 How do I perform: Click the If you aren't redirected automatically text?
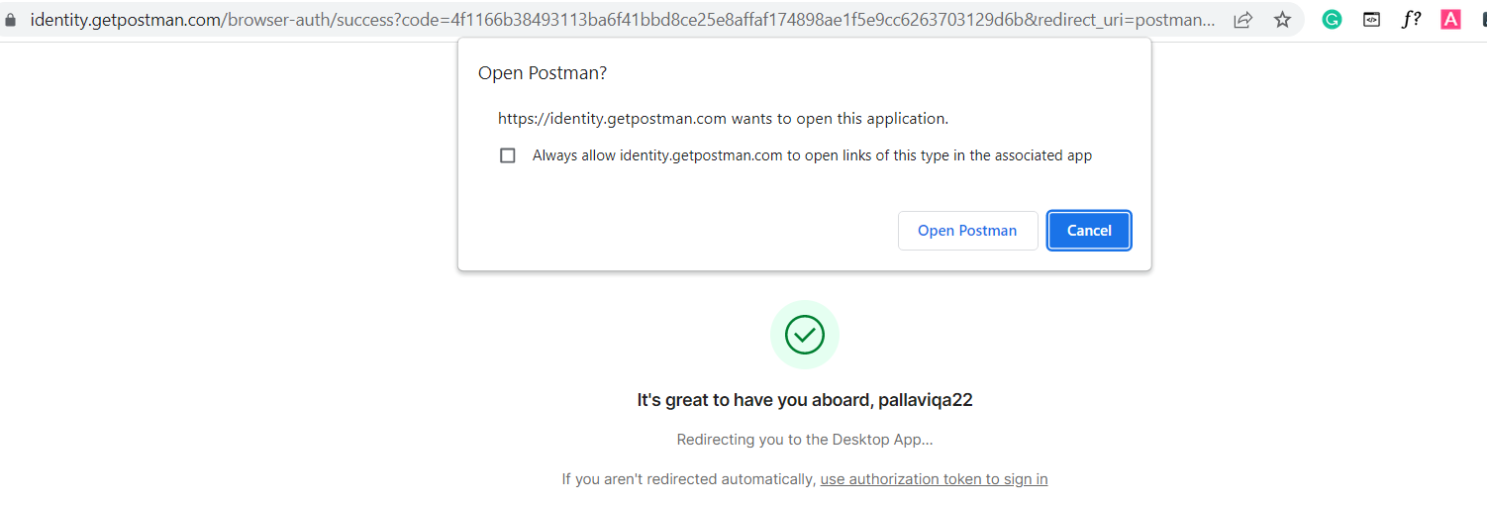(x=688, y=479)
